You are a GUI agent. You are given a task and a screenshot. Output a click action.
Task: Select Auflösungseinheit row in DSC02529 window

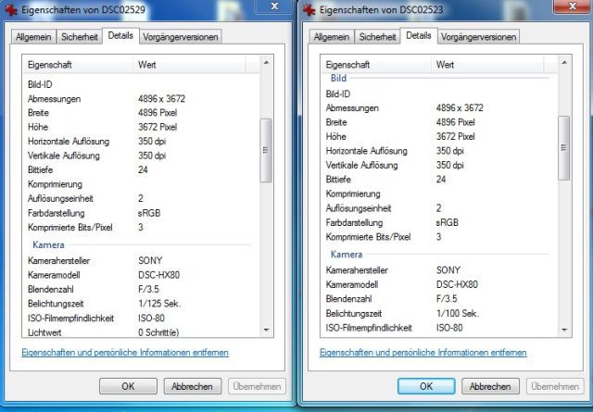[x=141, y=198]
